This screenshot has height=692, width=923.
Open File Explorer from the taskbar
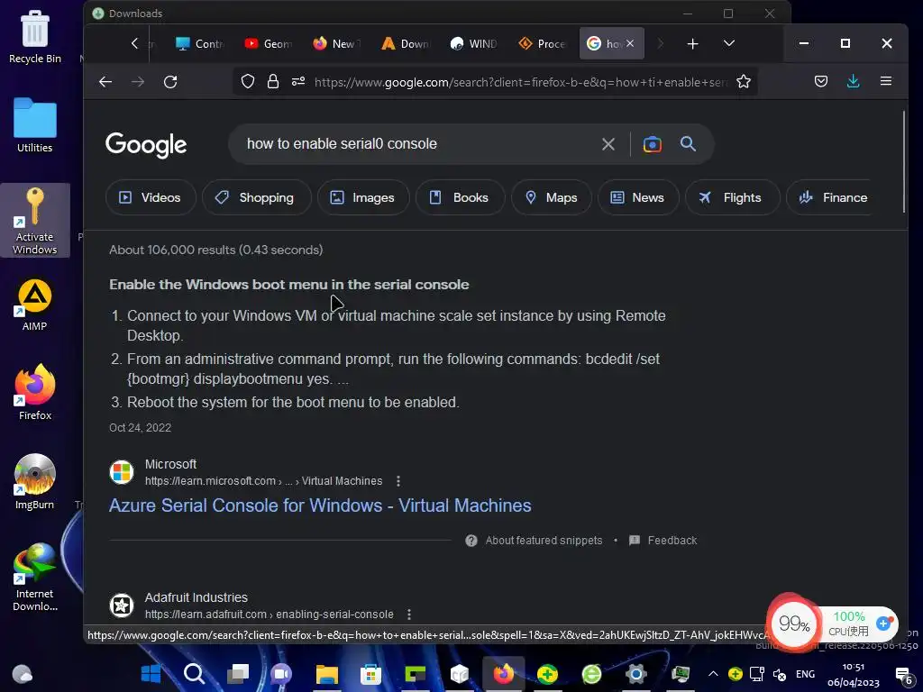[x=326, y=673]
